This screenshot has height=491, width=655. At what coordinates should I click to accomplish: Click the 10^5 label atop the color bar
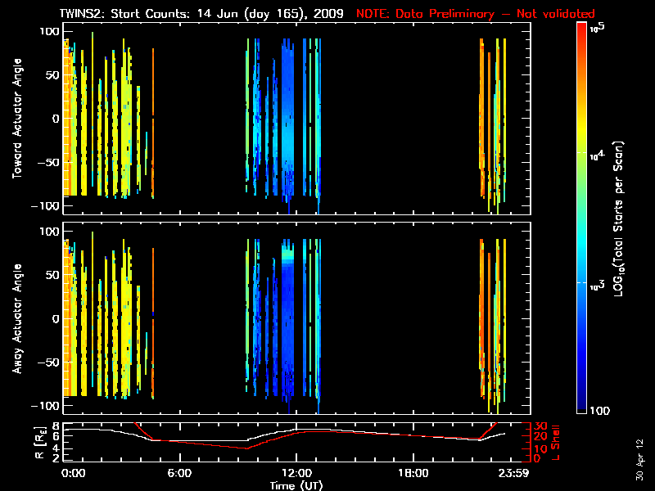[x=598, y=26]
